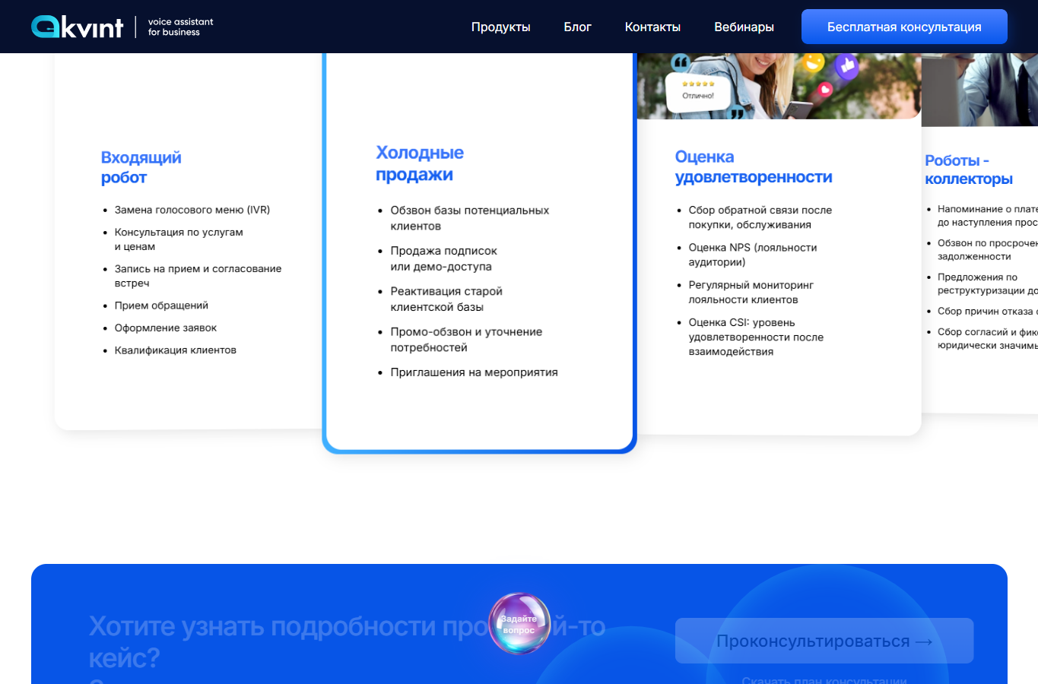Open the Входящий робот card heading

(141, 167)
